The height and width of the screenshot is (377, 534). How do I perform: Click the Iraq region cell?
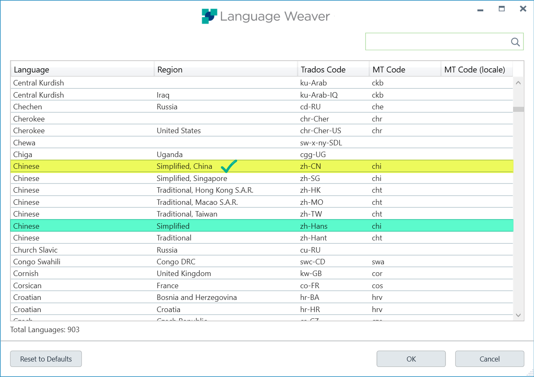(x=163, y=95)
